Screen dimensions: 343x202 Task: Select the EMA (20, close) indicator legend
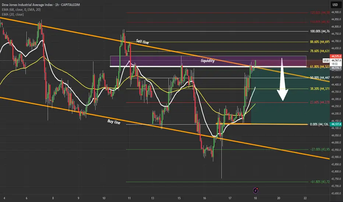coord(13,14)
